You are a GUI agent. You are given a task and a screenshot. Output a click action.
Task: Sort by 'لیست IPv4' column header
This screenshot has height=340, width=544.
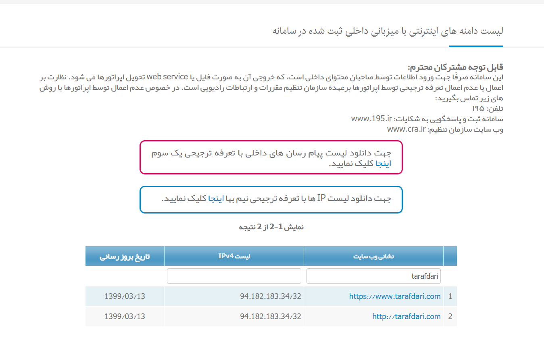(x=234, y=256)
